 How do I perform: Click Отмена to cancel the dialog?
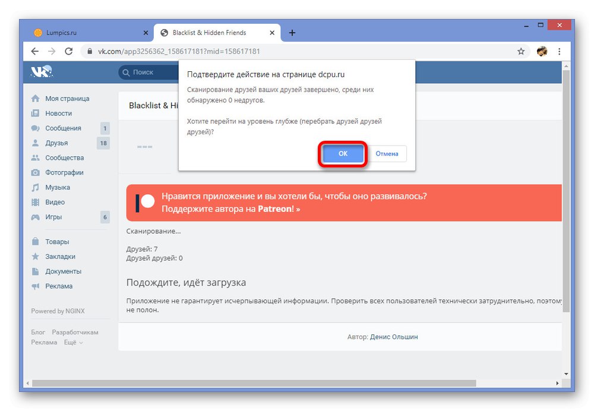click(387, 153)
